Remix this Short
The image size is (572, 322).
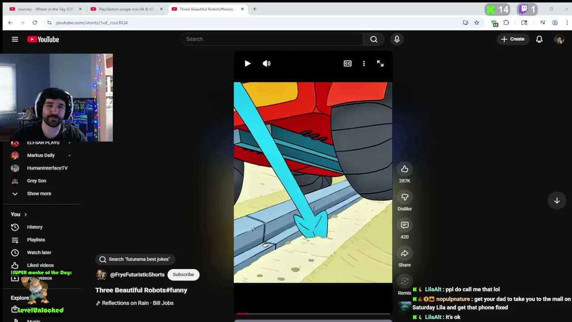tap(404, 281)
